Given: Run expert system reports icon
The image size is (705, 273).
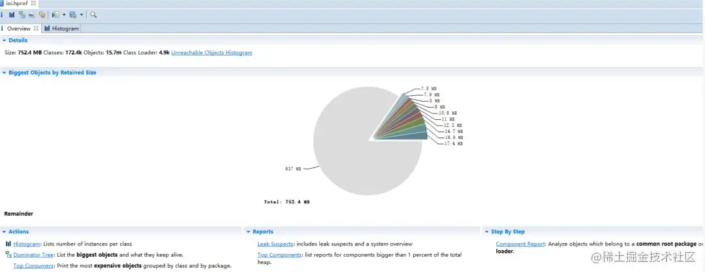Looking at the screenshot, I should pyautogui.click(x=55, y=15).
